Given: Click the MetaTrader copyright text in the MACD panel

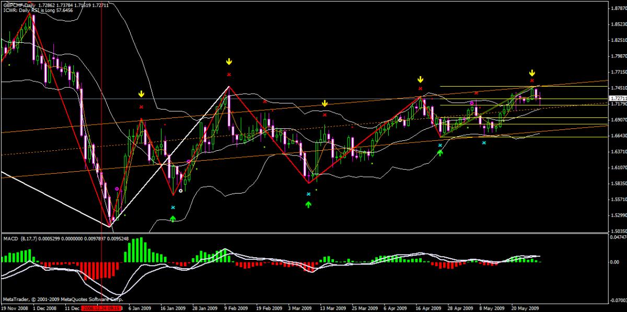Looking at the screenshot, I should point(62,299).
